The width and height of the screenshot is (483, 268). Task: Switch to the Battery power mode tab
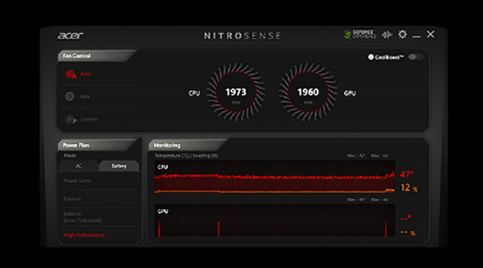point(119,166)
